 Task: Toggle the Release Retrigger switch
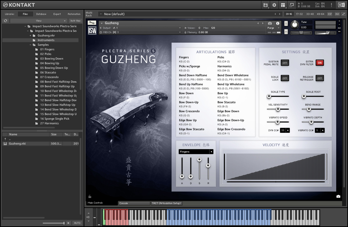tap(320, 78)
